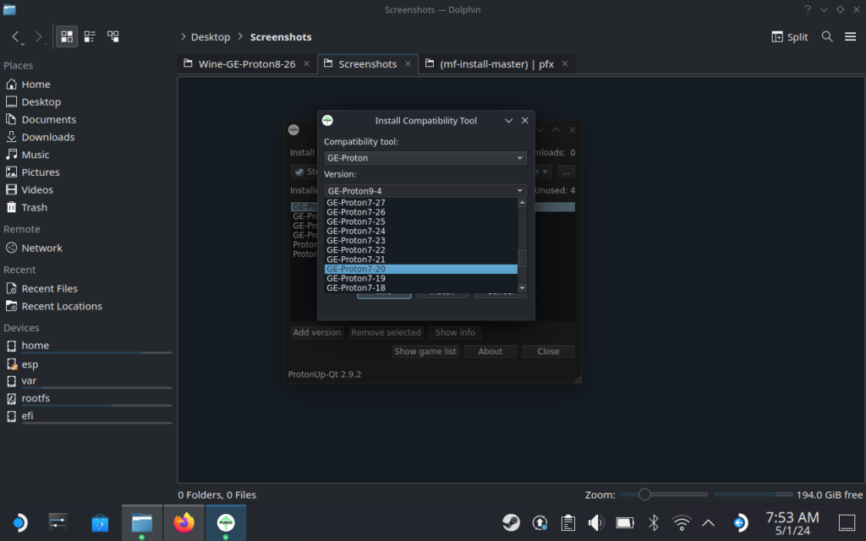
Task: Click Dolphin zoom slider handle
Action: (x=644, y=495)
